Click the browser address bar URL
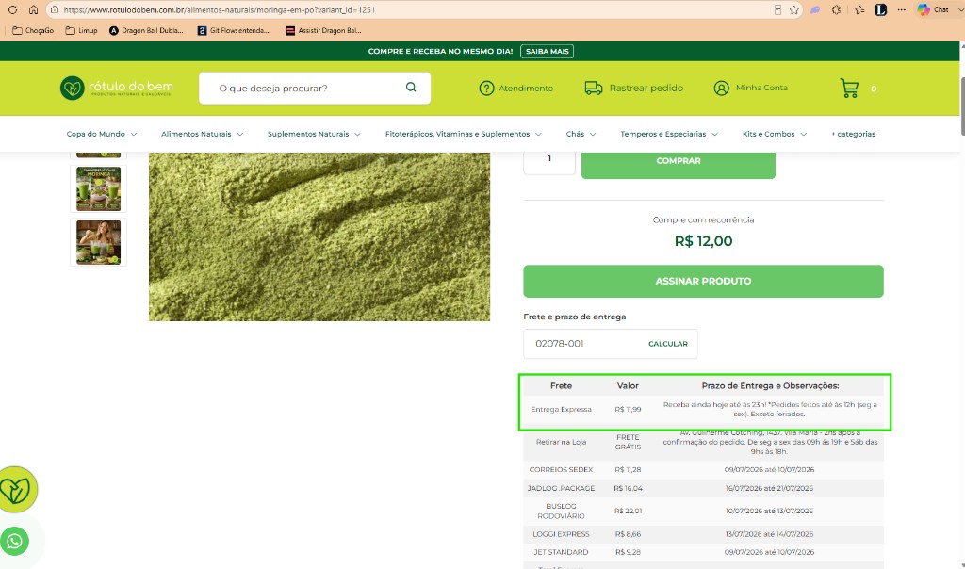The image size is (965, 569). coord(219,9)
